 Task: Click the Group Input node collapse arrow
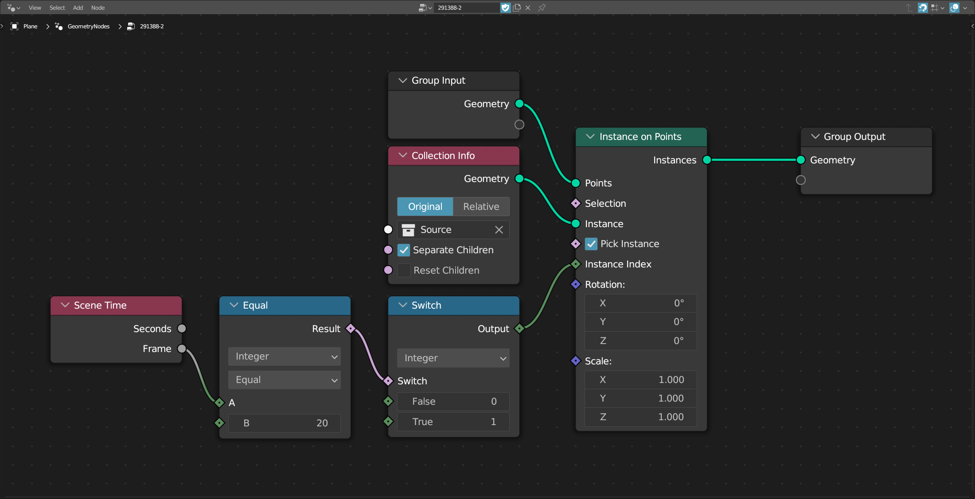(403, 80)
